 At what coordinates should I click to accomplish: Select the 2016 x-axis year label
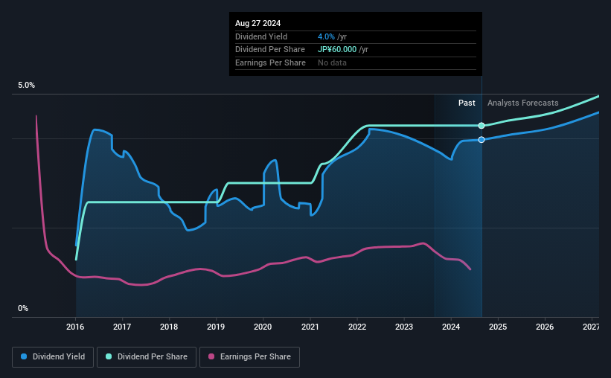click(75, 327)
